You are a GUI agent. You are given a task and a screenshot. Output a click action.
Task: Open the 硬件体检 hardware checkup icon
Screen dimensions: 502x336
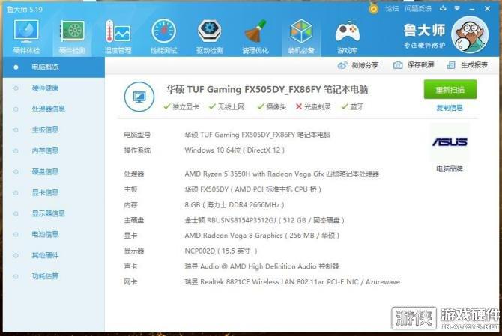[x=27, y=31]
